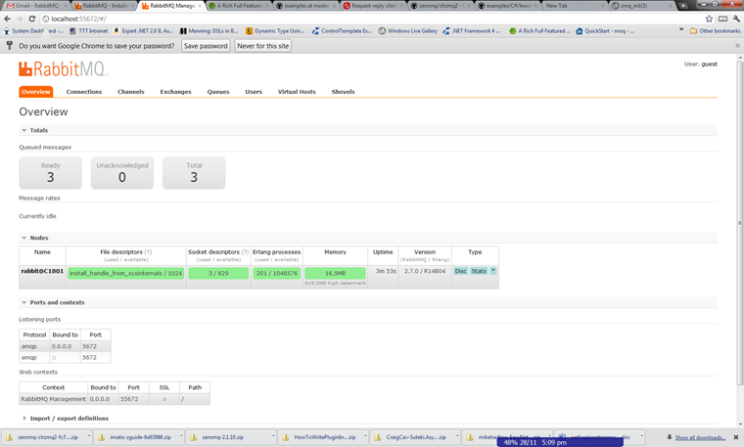Click the address bar showing localhost:55672
This screenshot has height=447, width=744.
coord(370,19)
